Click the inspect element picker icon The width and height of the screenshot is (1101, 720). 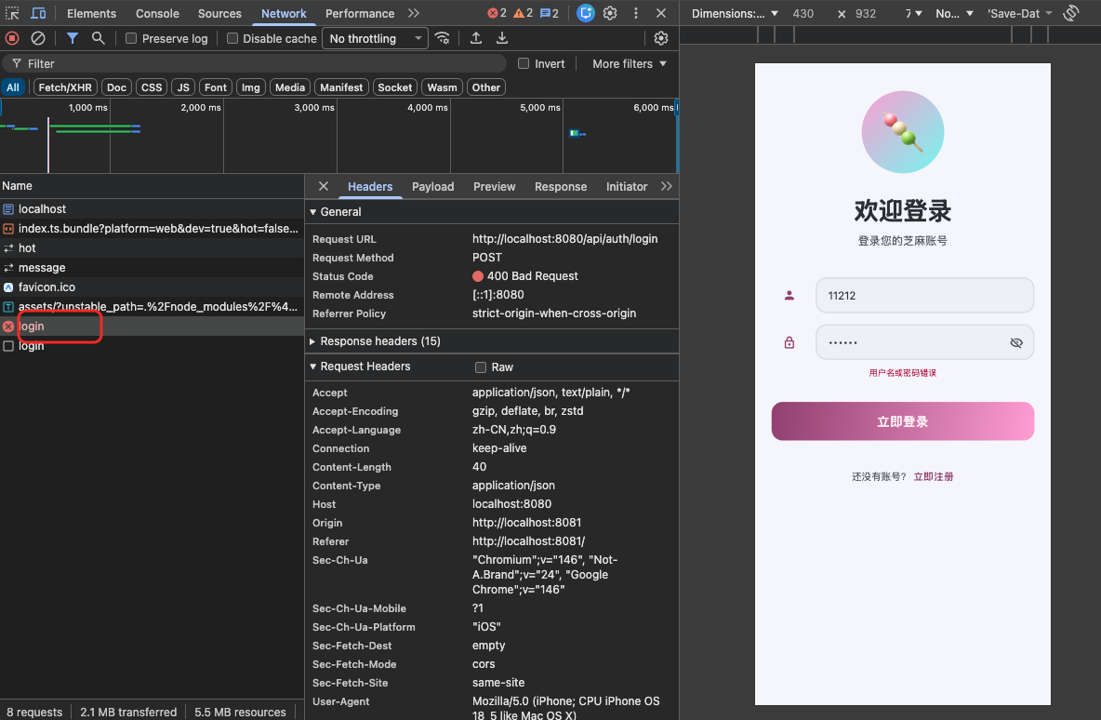[x=12, y=13]
